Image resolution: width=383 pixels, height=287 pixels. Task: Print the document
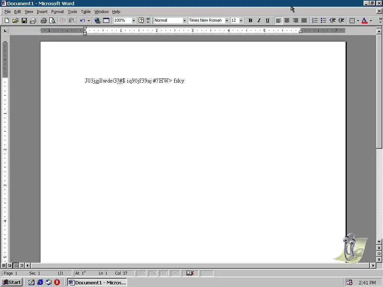tap(43, 21)
